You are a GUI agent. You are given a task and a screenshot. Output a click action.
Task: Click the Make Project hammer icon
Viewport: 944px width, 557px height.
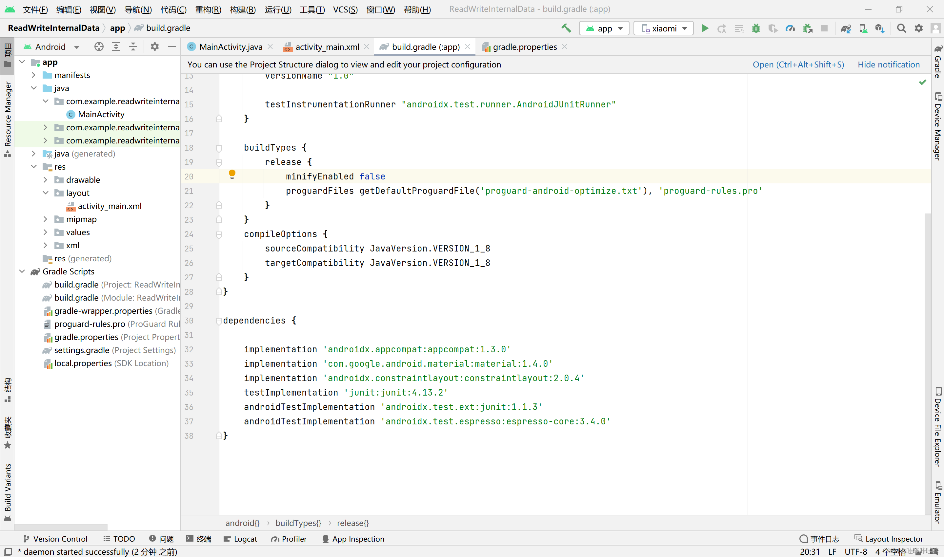(x=566, y=28)
